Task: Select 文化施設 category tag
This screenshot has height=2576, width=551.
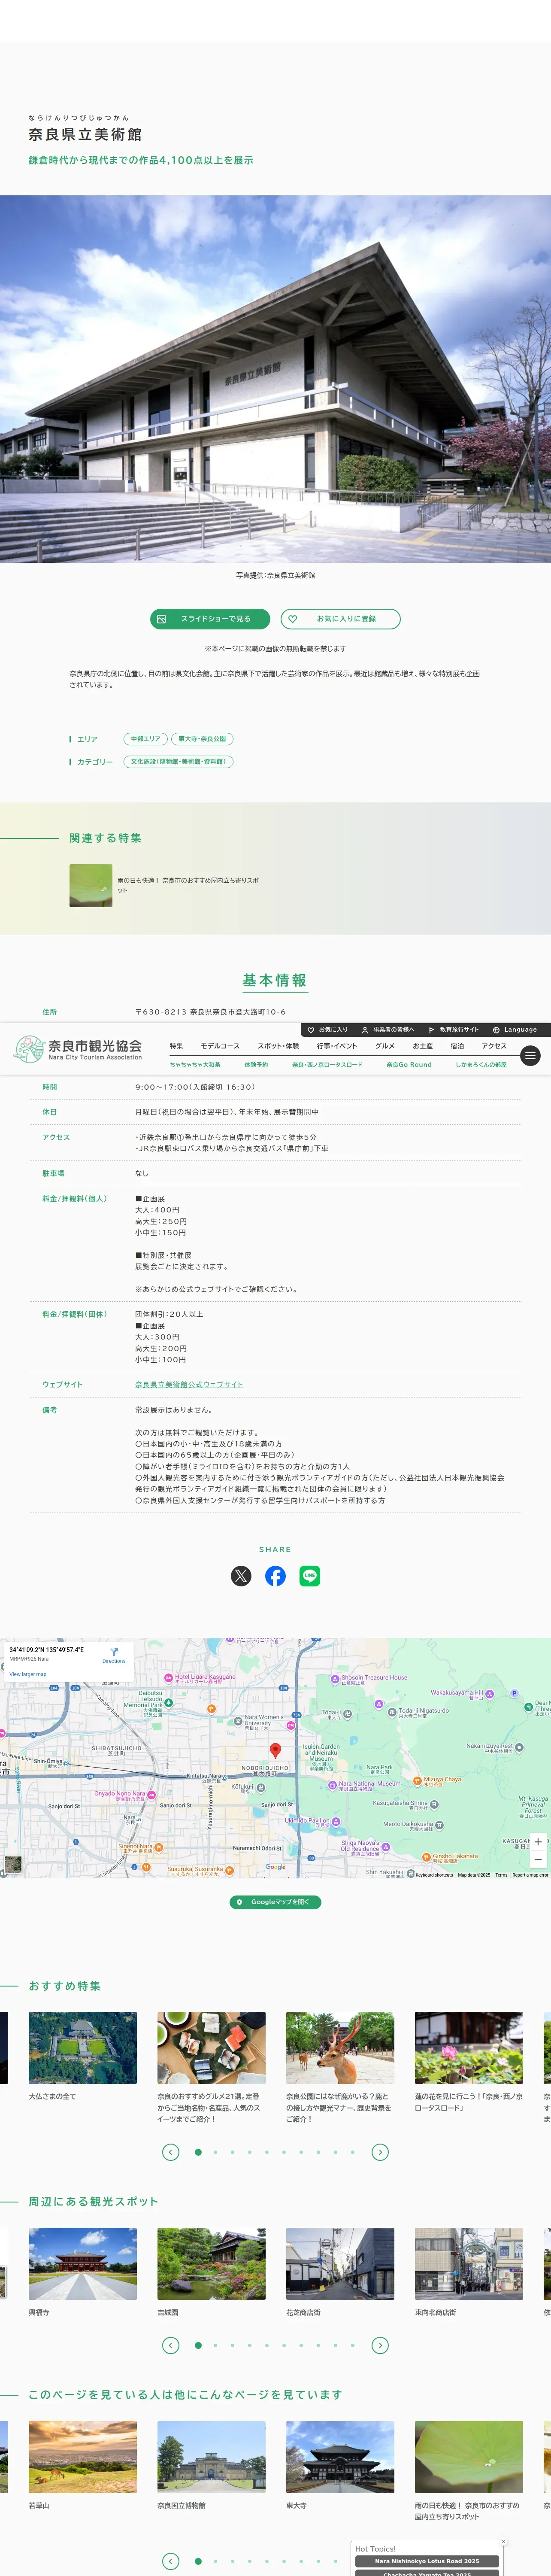Action: [x=179, y=762]
